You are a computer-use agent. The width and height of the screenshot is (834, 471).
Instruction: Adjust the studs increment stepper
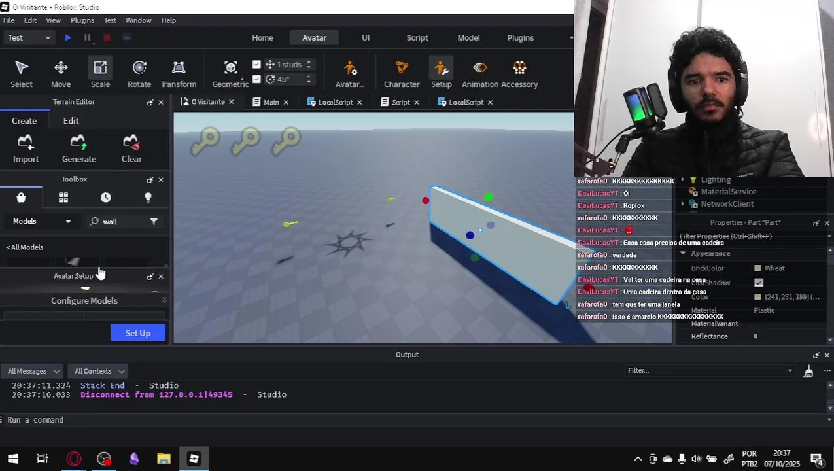point(309,64)
